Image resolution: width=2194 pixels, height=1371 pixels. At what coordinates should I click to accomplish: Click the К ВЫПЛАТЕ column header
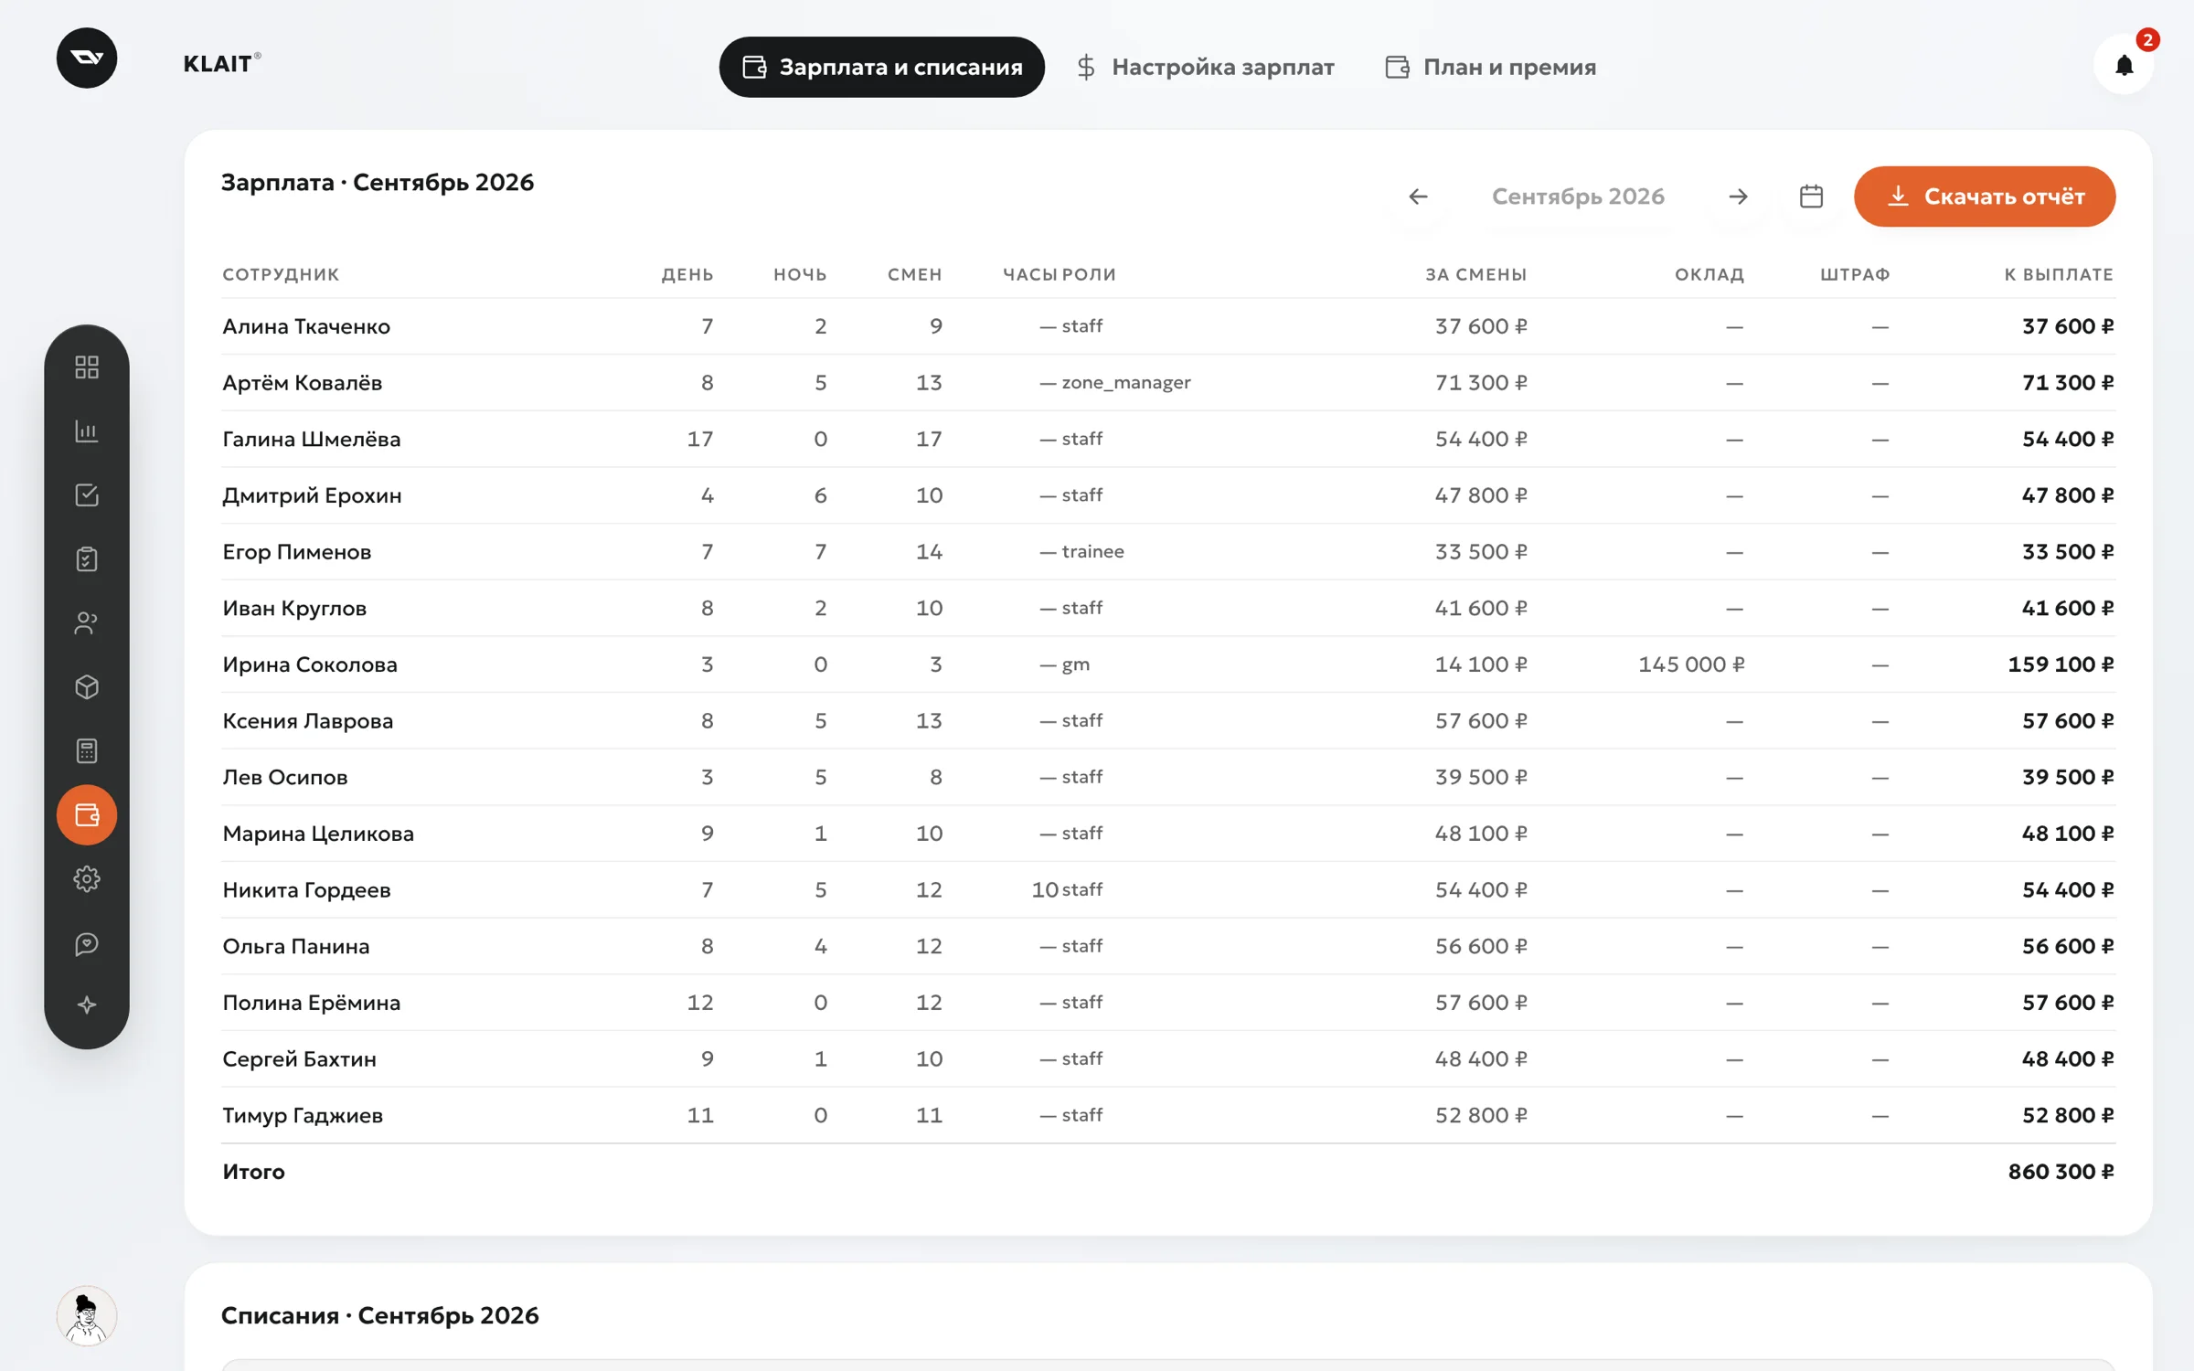(2060, 274)
